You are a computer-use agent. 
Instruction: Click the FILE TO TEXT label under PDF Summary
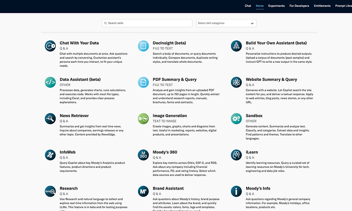tap(163, 85)
